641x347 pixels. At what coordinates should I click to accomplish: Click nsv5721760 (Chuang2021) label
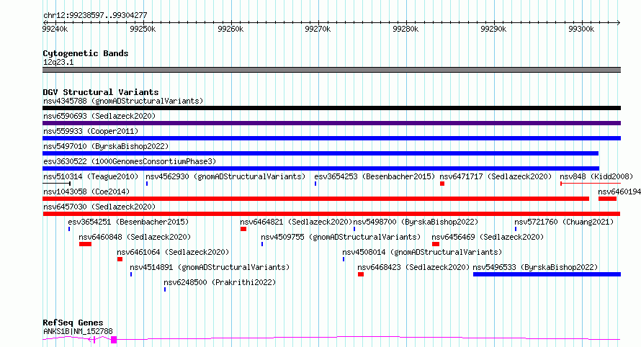tap(564, 222)
